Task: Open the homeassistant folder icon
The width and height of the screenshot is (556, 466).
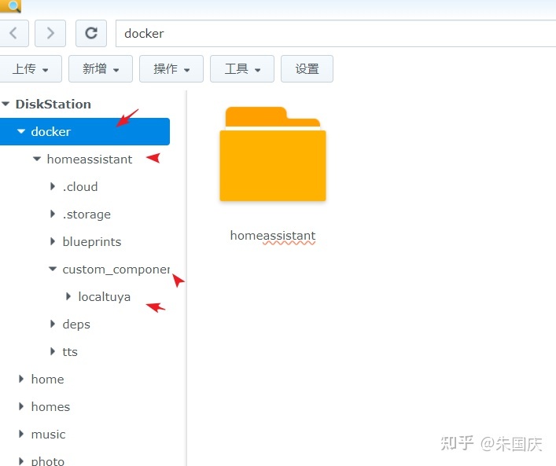Action: point(272,155)
